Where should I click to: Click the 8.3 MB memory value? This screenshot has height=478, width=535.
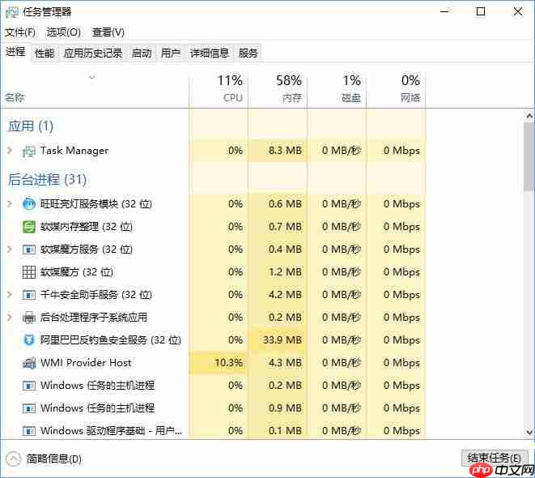(285, 151)
